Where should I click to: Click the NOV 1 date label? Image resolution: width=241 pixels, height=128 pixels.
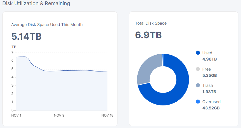click(x=16, y=115)
